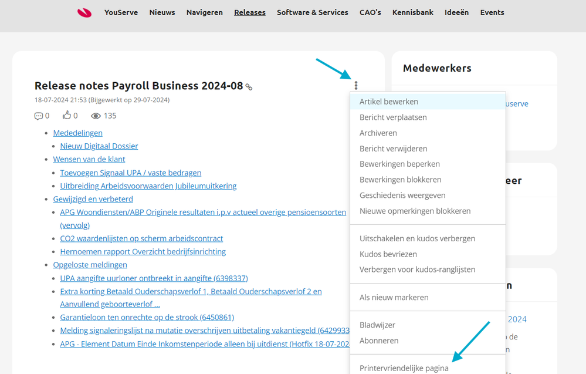Click the 18-07-2024 21:53 post date text
586x374 pixels.
pos(60,100)
